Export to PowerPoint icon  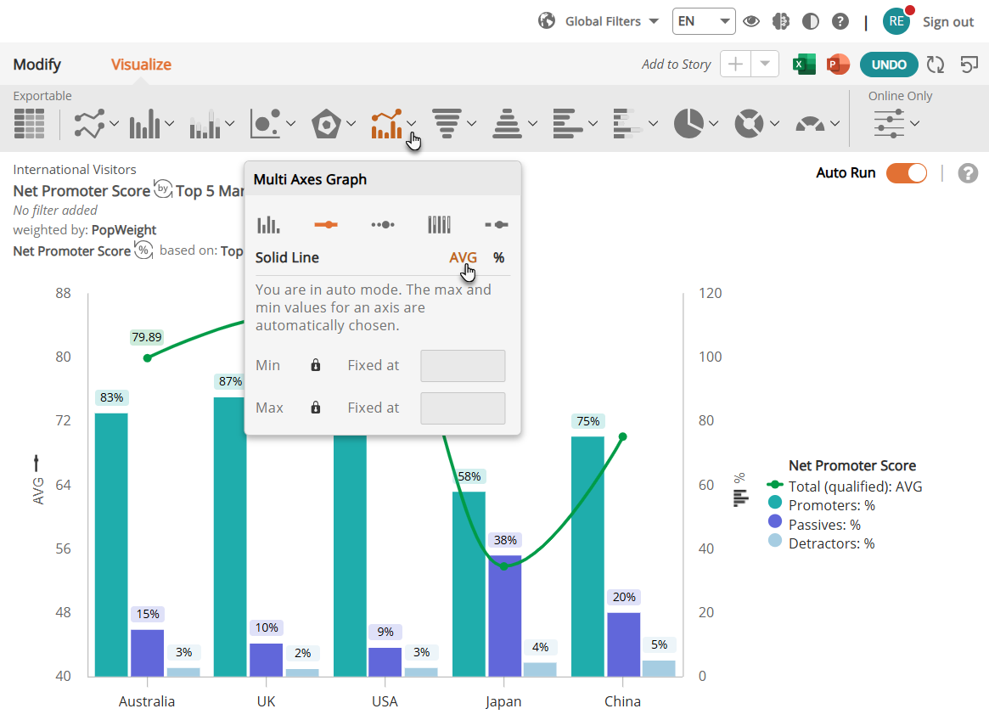[838, 65]
